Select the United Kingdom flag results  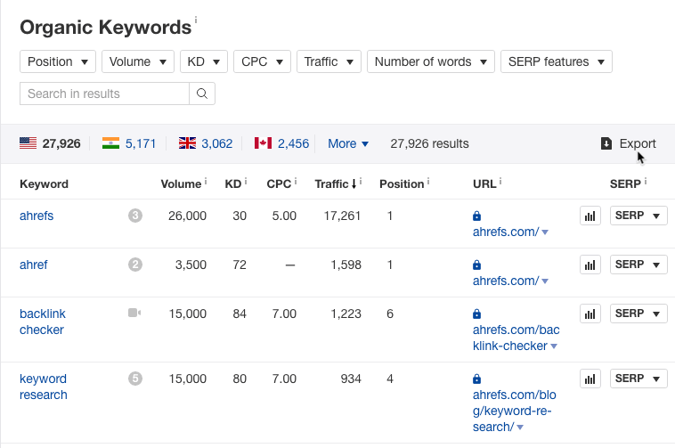tap(206, 143)
